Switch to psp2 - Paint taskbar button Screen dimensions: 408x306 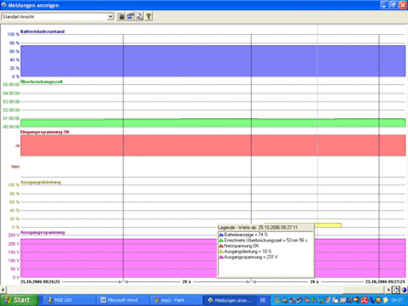coord(175,300)
